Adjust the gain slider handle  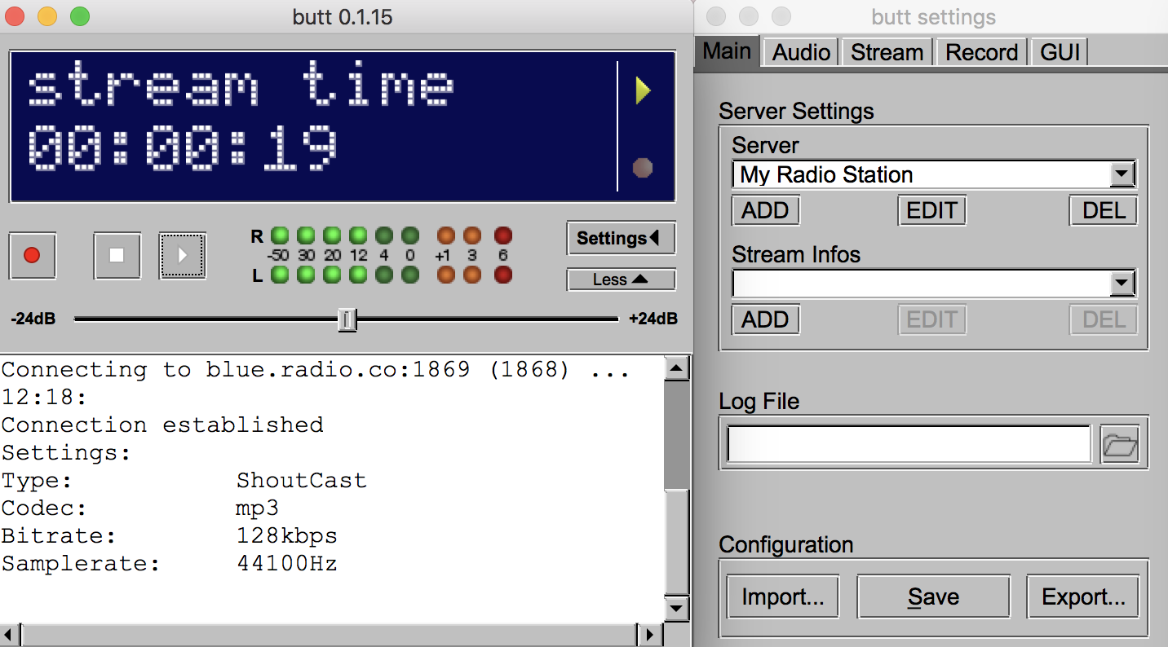pyautogui.click(x=347, y=319)
